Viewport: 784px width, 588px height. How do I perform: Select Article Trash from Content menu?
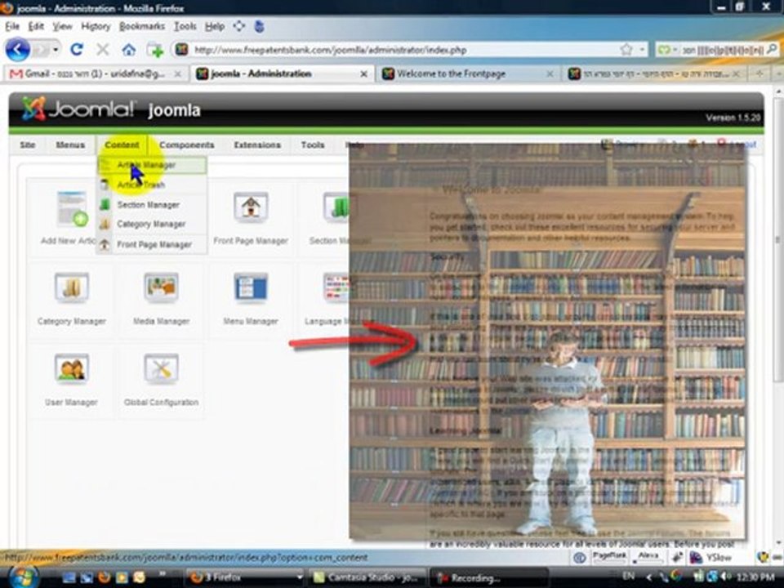pos(152,185)
